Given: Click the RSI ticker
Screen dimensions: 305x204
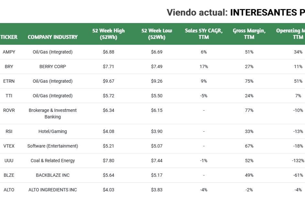Looking at the screenshot, I should tap(9, 131).
